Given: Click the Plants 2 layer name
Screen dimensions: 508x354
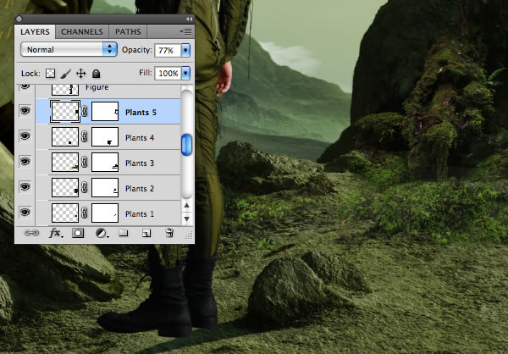Looking at the screenshot, I should click(140, 188).
